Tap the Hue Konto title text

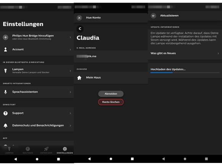(x=93, y=18)
